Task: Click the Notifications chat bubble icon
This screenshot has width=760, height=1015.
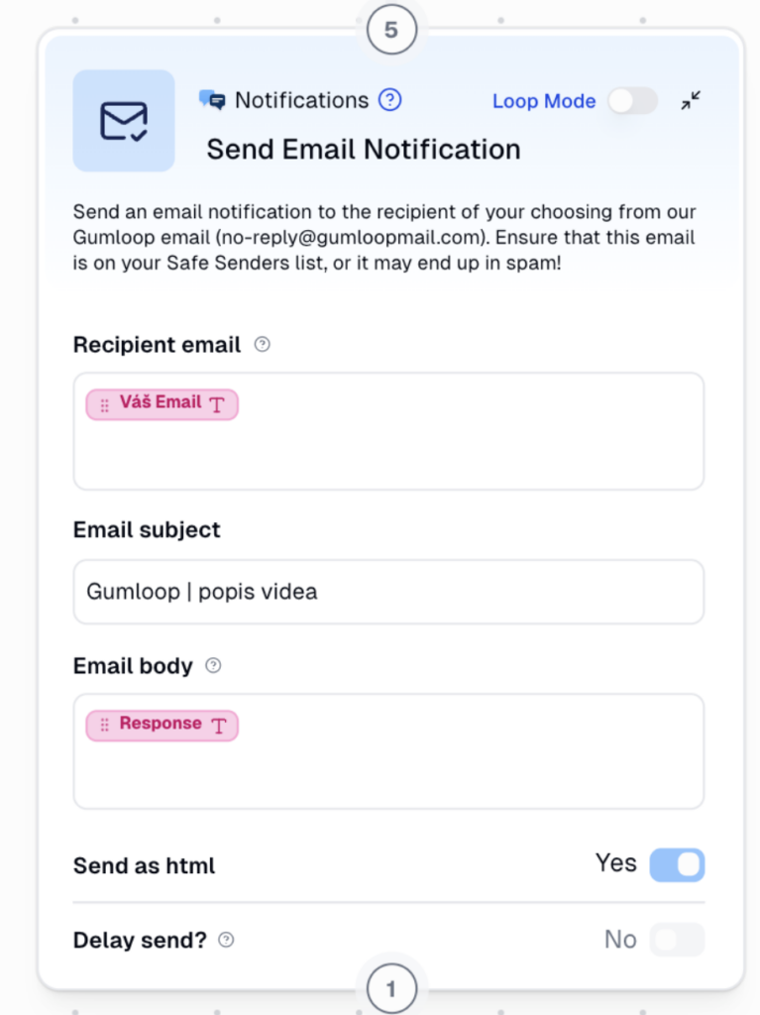Action: tap(212, 100)
